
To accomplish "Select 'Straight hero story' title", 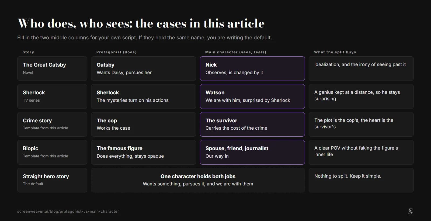I will click(x=46, y=176).
